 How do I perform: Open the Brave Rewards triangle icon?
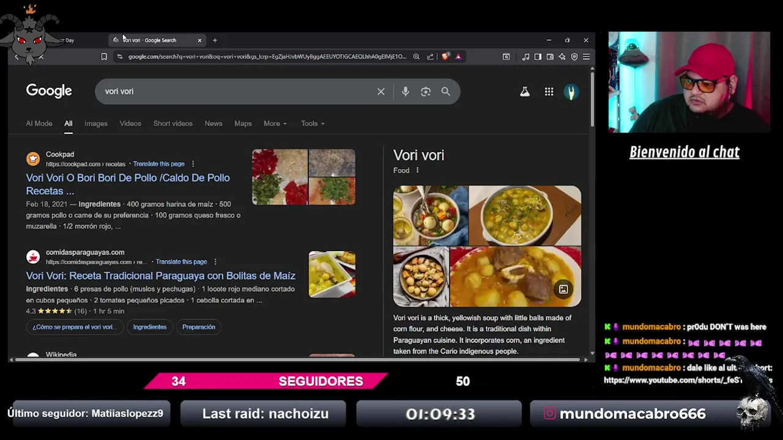[458, 57]
